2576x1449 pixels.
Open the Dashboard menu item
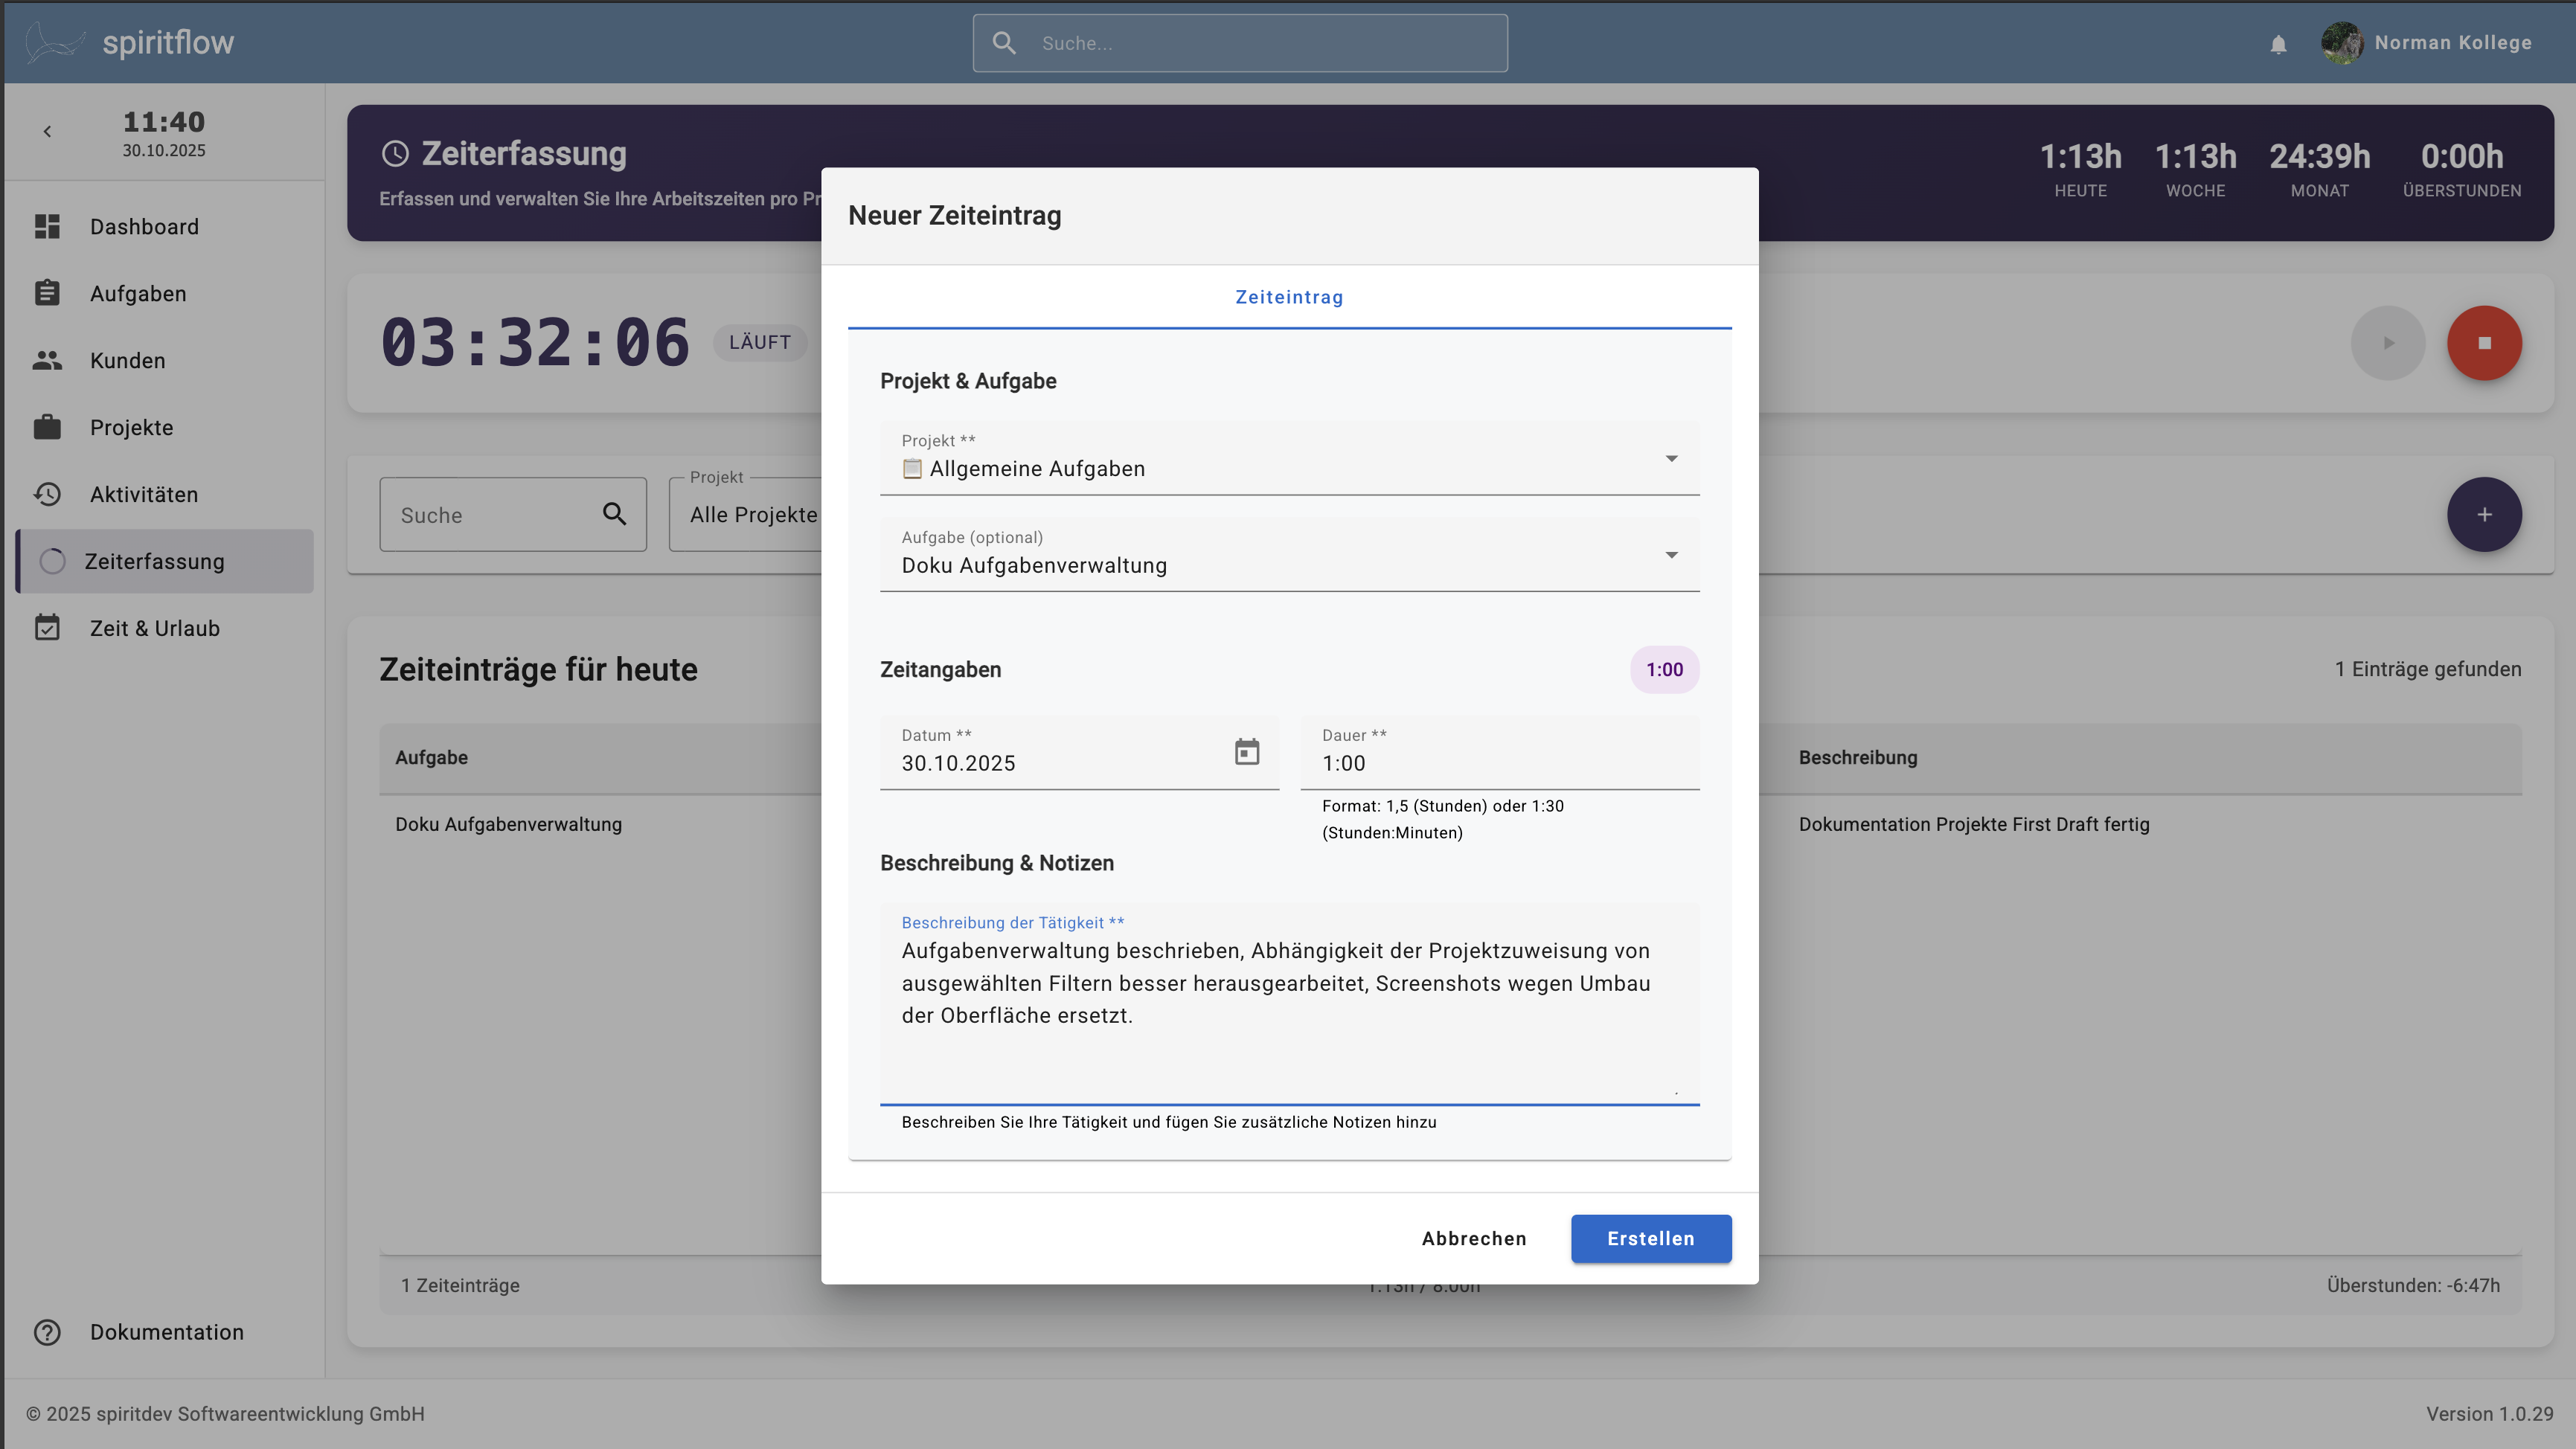pos(164,227)
